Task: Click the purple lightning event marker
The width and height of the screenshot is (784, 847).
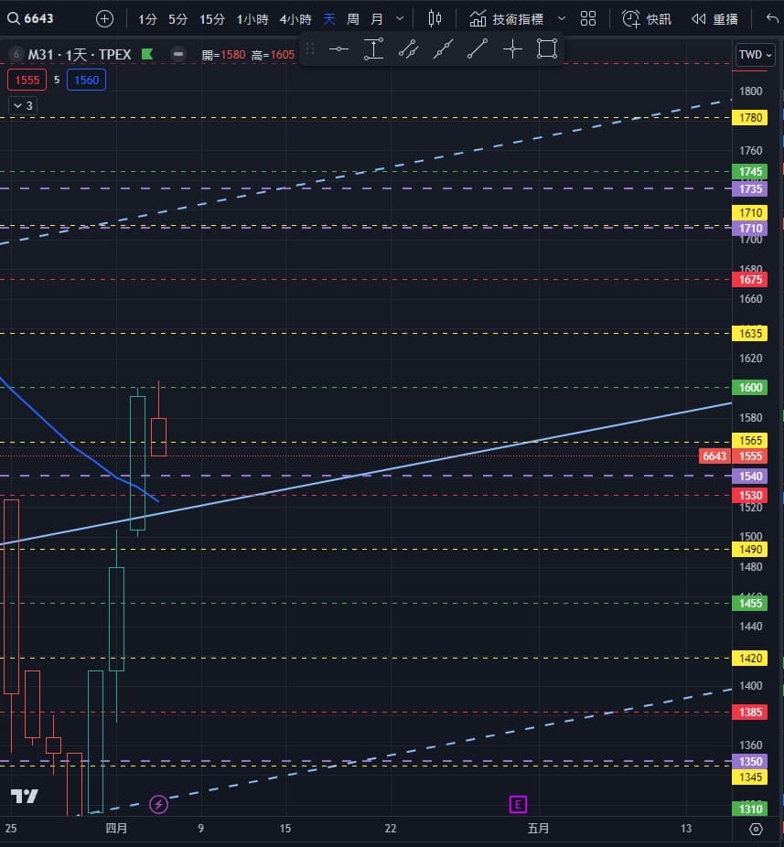Action: coord(158,805)
